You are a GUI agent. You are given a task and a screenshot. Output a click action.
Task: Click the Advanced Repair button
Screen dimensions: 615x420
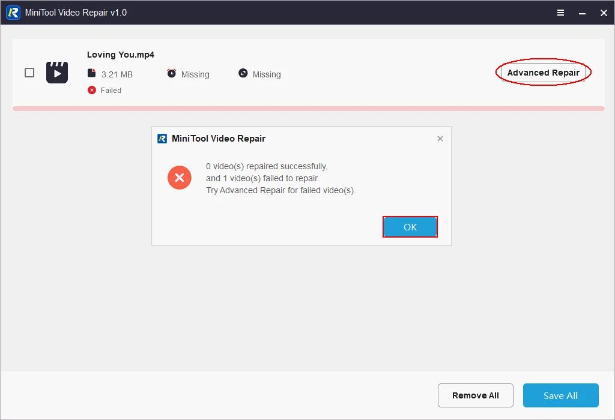coord(543,73)
